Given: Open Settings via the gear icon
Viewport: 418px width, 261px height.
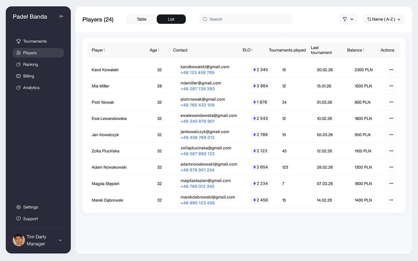Looking at the screenshot, I should click(x=18, y=207).
